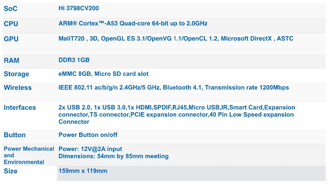The height and width of the screenshot is (184, 328).
Task: Click the MaliT720 GPU description text
Action: point(176,39)
